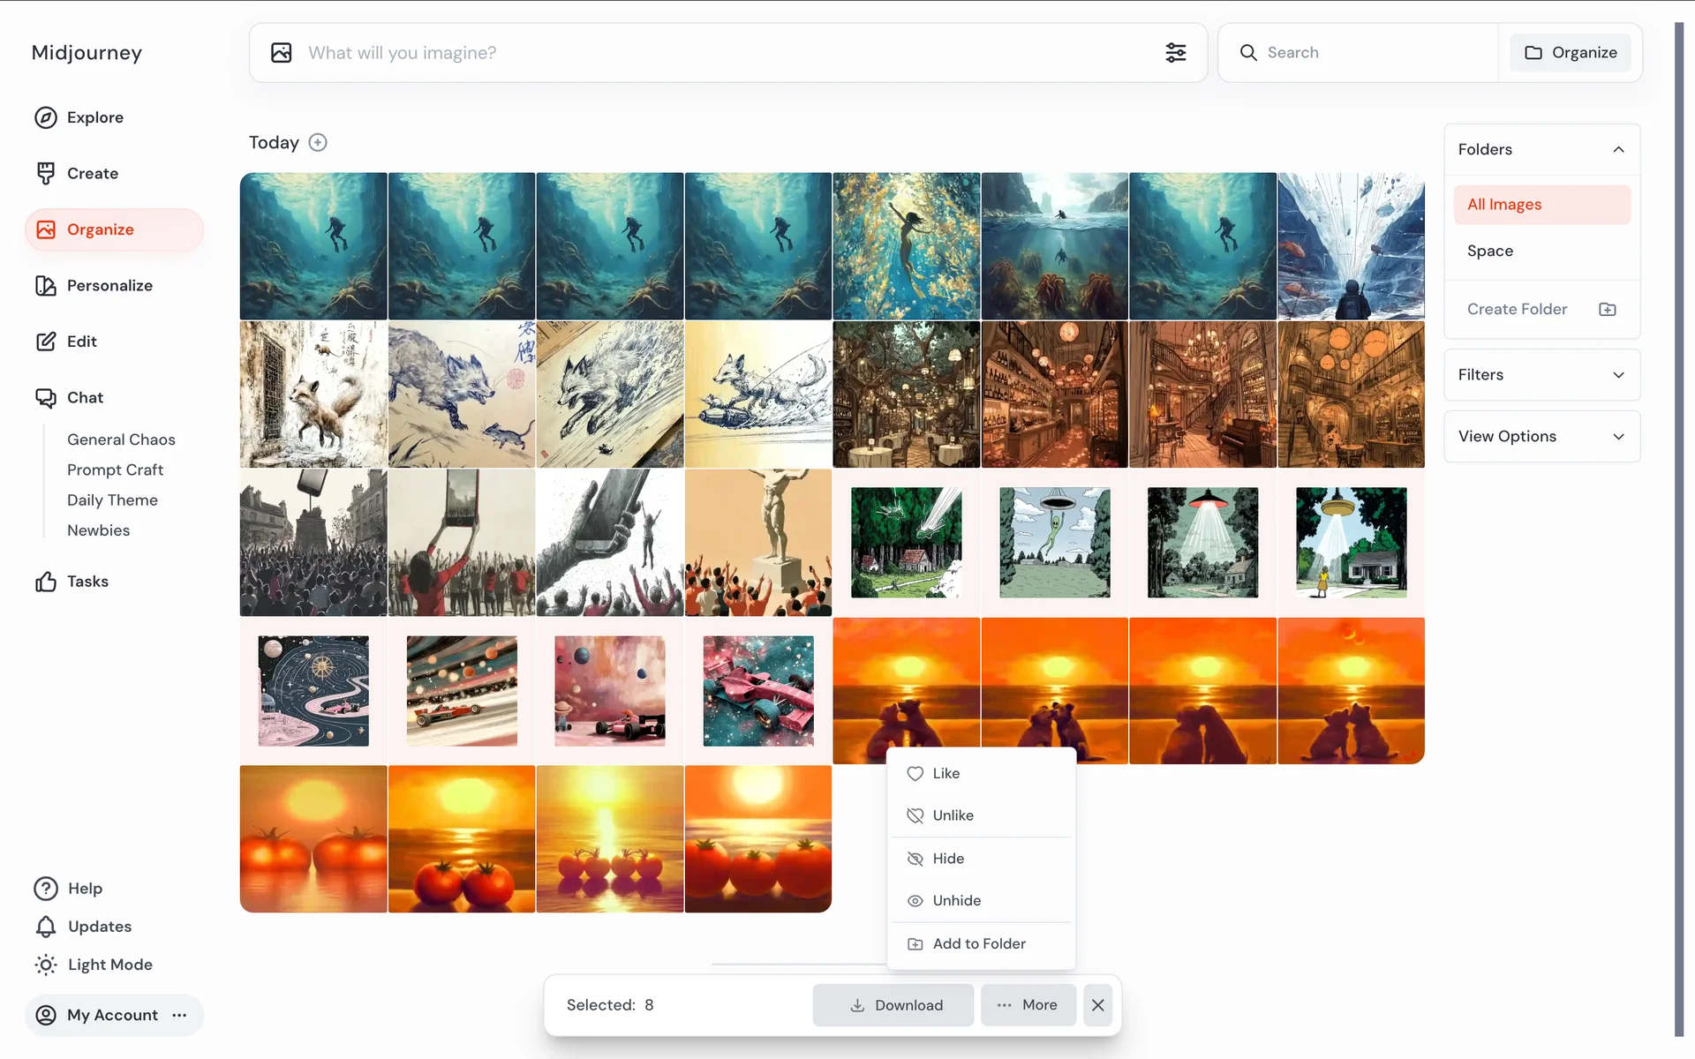
Task: Select Hide from the context menu
Action: point(948,859)
